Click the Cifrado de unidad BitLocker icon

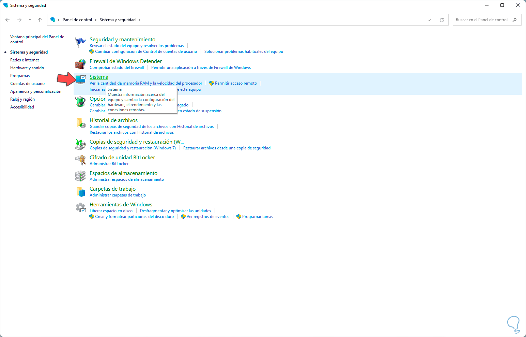(x=80, y=160)
